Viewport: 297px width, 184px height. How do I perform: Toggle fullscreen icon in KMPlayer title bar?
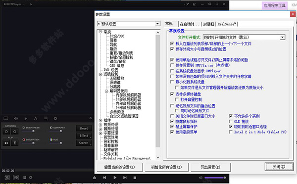click(x=217, y=4)
